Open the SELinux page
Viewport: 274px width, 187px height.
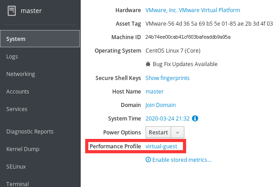click(16, 167)
